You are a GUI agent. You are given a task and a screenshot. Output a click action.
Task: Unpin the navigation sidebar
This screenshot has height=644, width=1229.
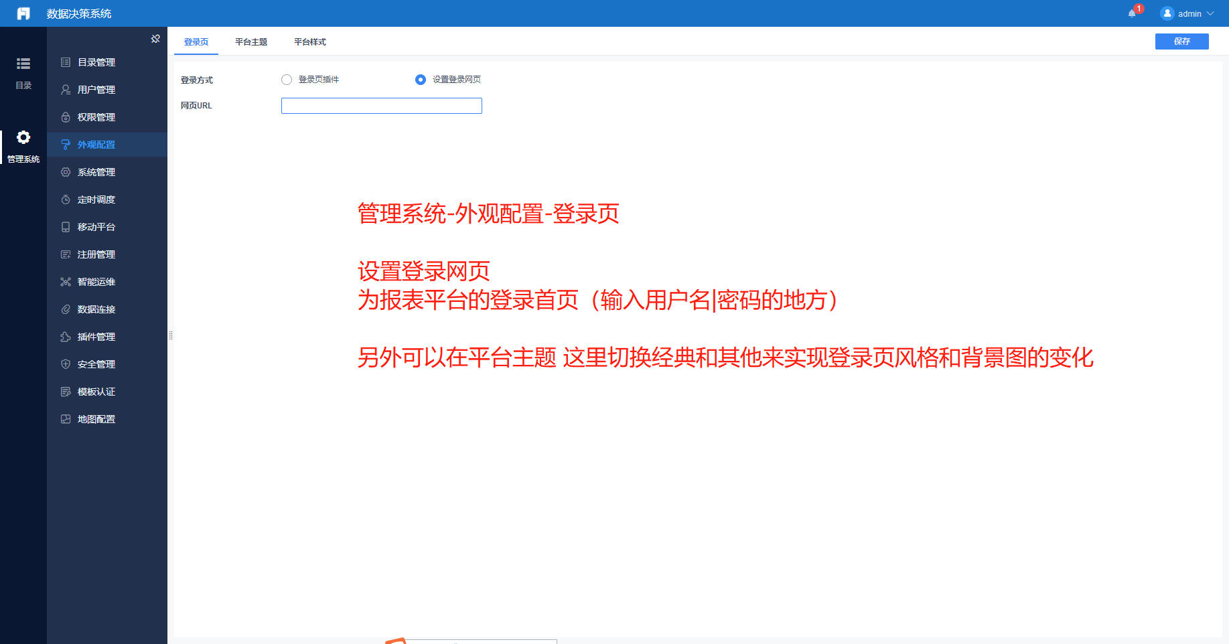point(155,39)
